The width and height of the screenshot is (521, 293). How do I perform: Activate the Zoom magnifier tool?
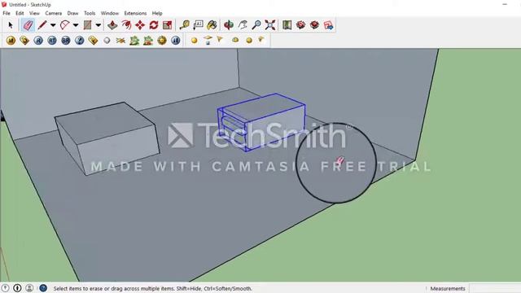(x=256, y=25)
